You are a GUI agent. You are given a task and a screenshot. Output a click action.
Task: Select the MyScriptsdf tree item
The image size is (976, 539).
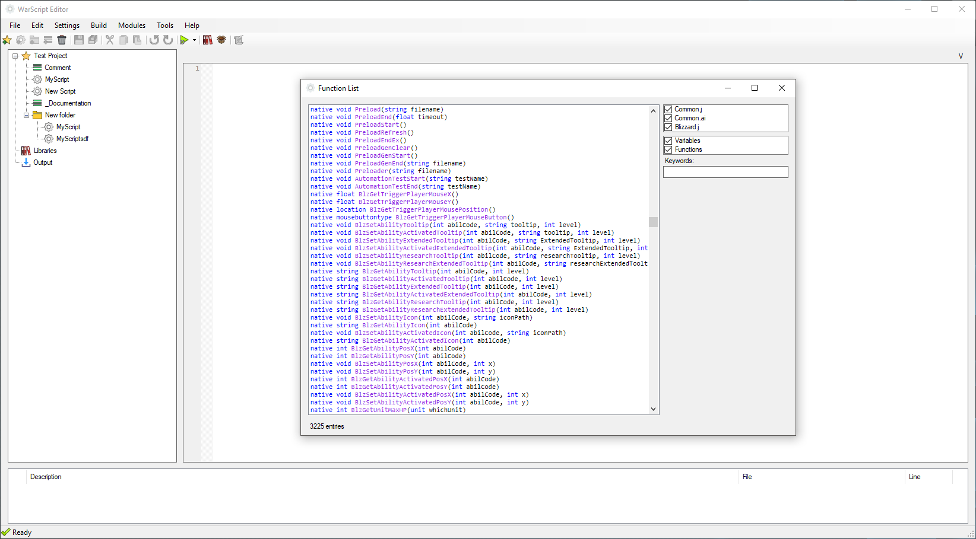coord(72,139)
